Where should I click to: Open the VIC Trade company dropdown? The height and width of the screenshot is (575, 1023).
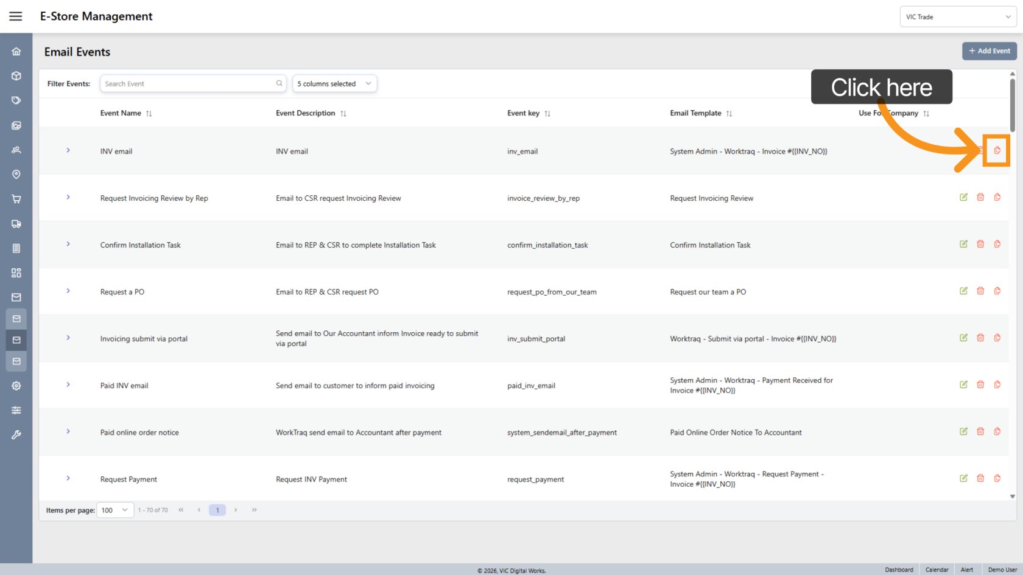[957, 17]
